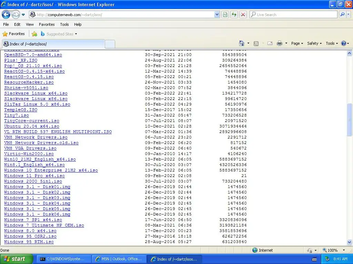Click the Help question mark icon
This screenshot has width=353, height=264.
(344, 43)
